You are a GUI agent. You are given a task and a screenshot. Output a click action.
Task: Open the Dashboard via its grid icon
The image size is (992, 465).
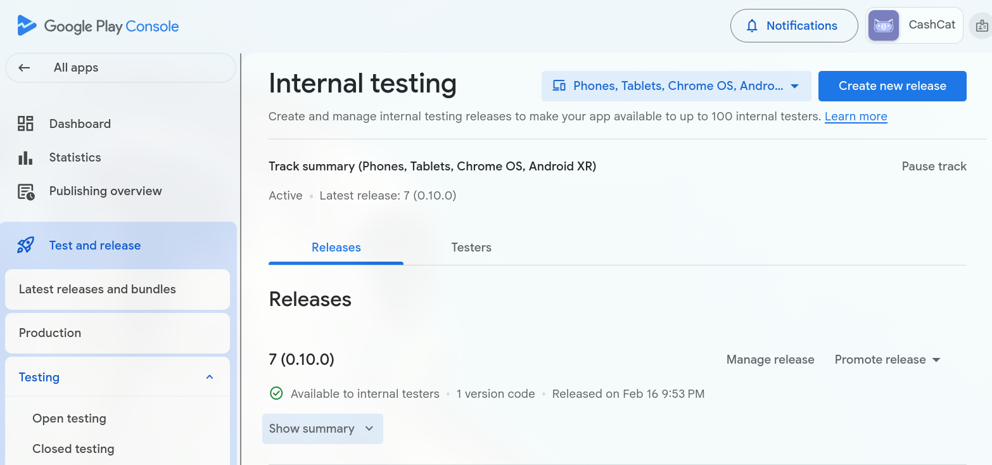pyautogui.click(x=25, y=124)
